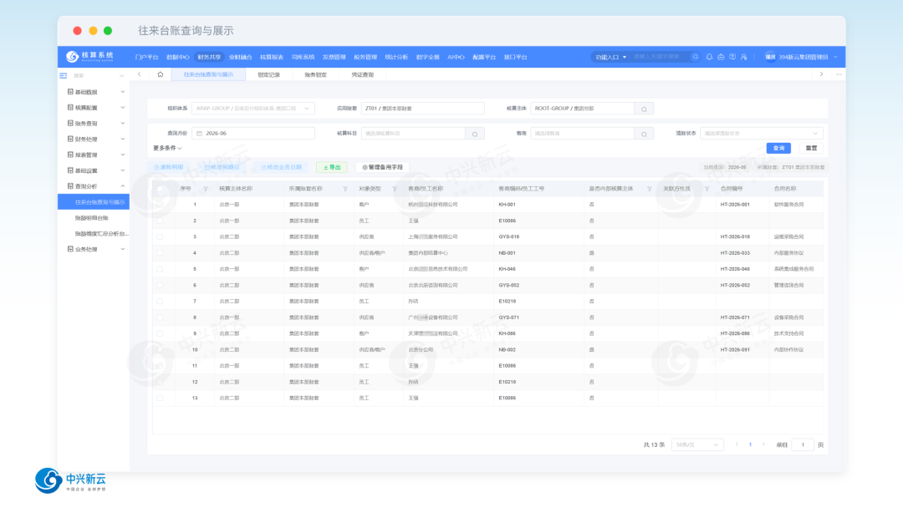Check the checkbox for row 13
The height and width of the screenshot is (508, 903).
(160, 398)
